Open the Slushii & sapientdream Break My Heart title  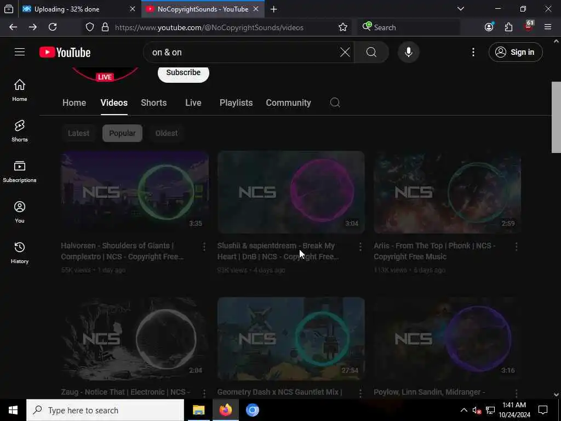278,251
